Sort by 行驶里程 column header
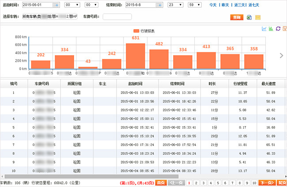Image resolution: width=287 pixels, height=187 pixels. (241, 84)
